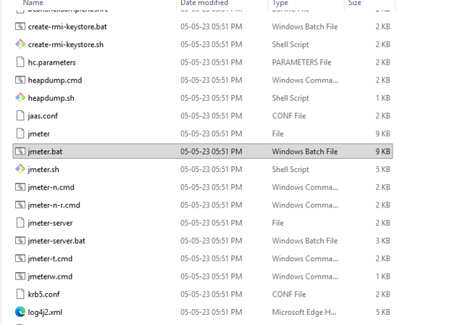
Task: Click the Windows Comma... type of jmeterw.cmd
Action: click(x=305, y=276)
